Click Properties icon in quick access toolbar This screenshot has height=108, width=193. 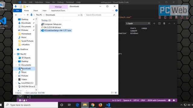click(x=21, y=6)
